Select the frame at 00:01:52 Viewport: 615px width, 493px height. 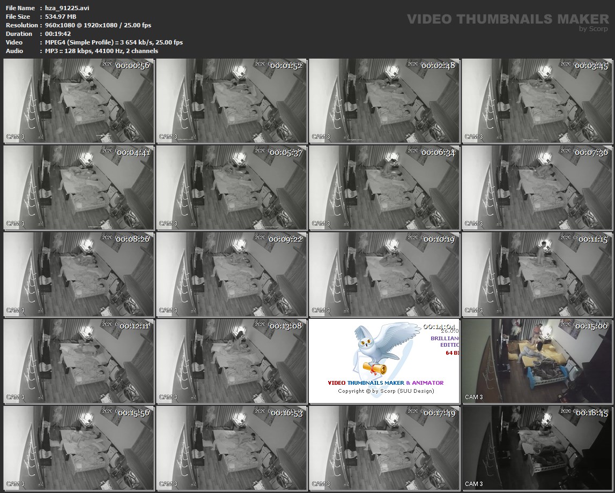[x=232, y=101]
